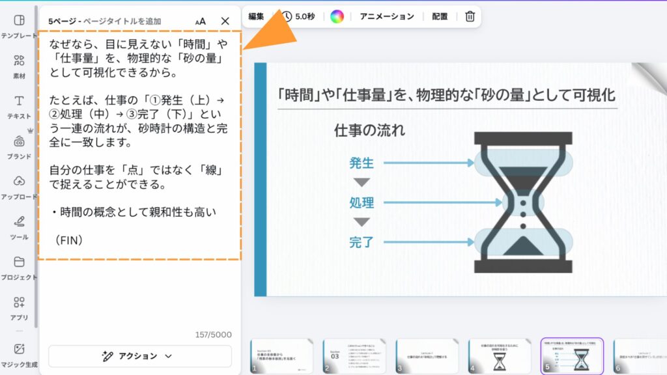This screenshot has height=375, width=667.
Task: Click the 編集 button in toolbar
Action: (256, 16)
